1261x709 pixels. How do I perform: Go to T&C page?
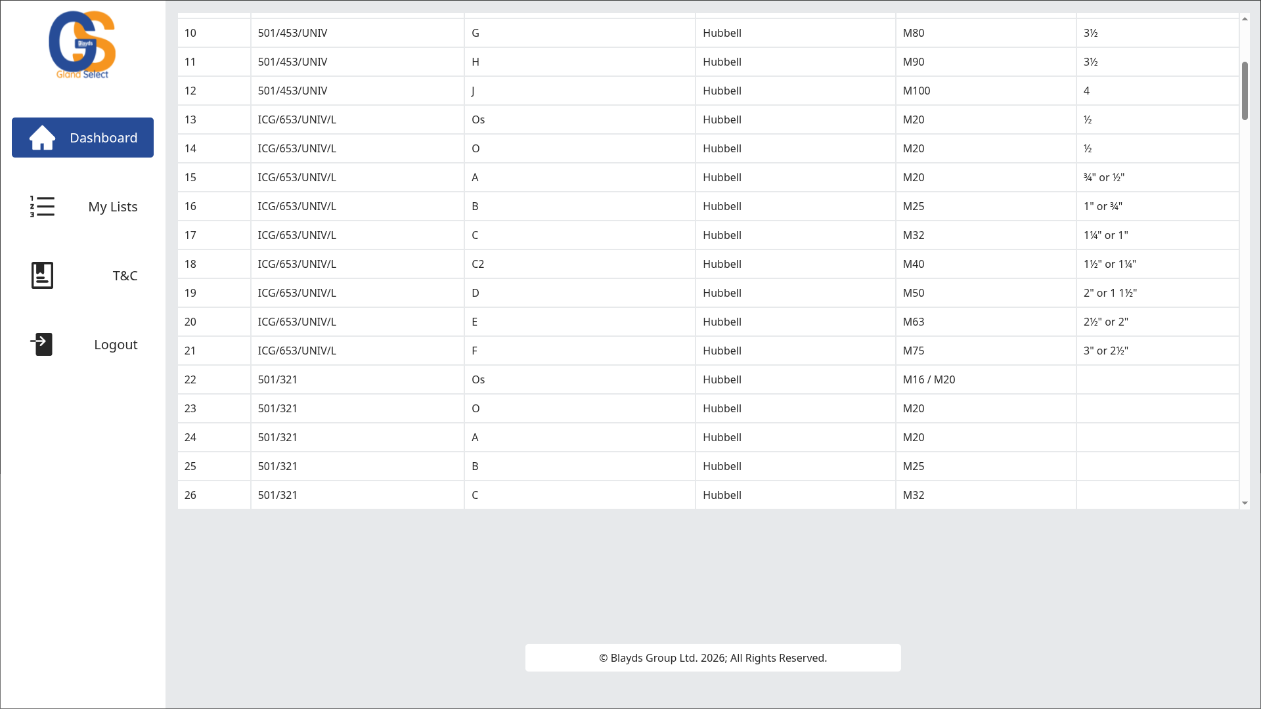(x=125, y=276)
